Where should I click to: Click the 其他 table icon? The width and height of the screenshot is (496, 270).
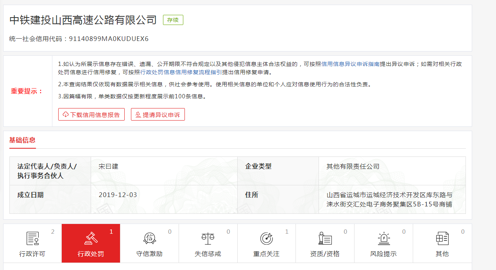(442, 238)
